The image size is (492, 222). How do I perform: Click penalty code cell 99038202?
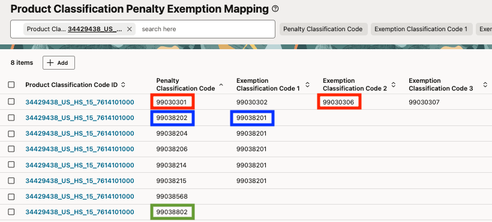(x=172, y=118)
